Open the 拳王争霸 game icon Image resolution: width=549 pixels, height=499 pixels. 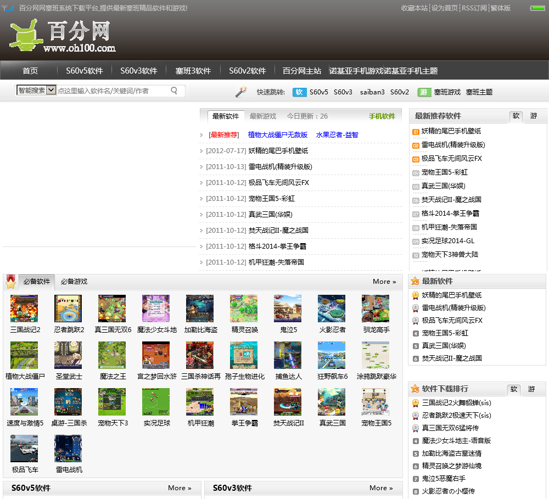point(244,402)
